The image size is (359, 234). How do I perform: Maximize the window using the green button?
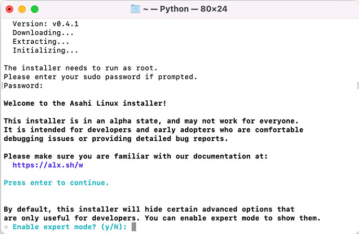point(34,9)
